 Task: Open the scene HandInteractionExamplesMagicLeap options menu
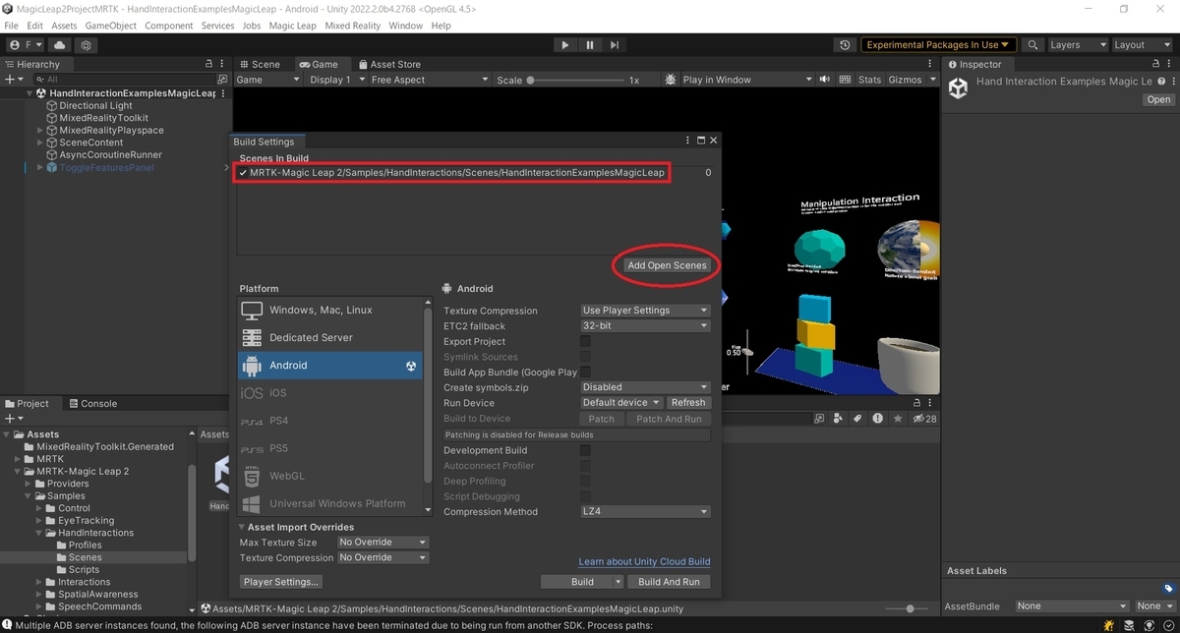click(x=225, y=93)
